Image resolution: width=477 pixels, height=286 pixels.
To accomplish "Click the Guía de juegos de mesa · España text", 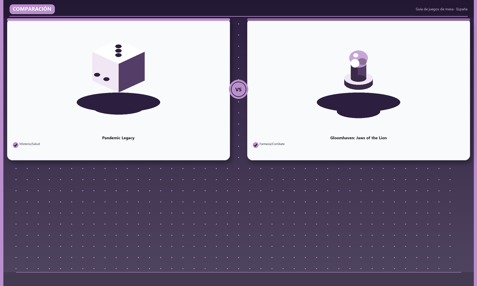I will coord(442,9).
